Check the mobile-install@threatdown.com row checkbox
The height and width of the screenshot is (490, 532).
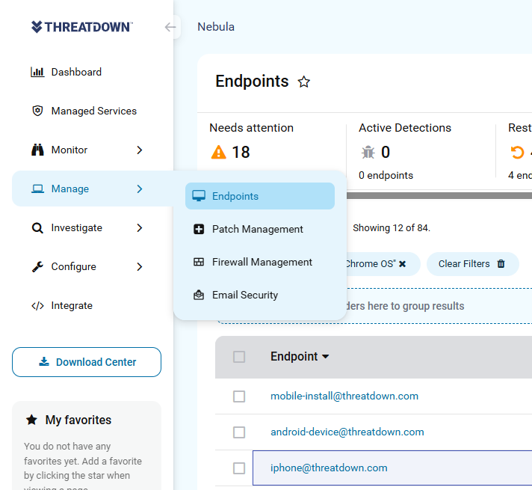point(239,396)
